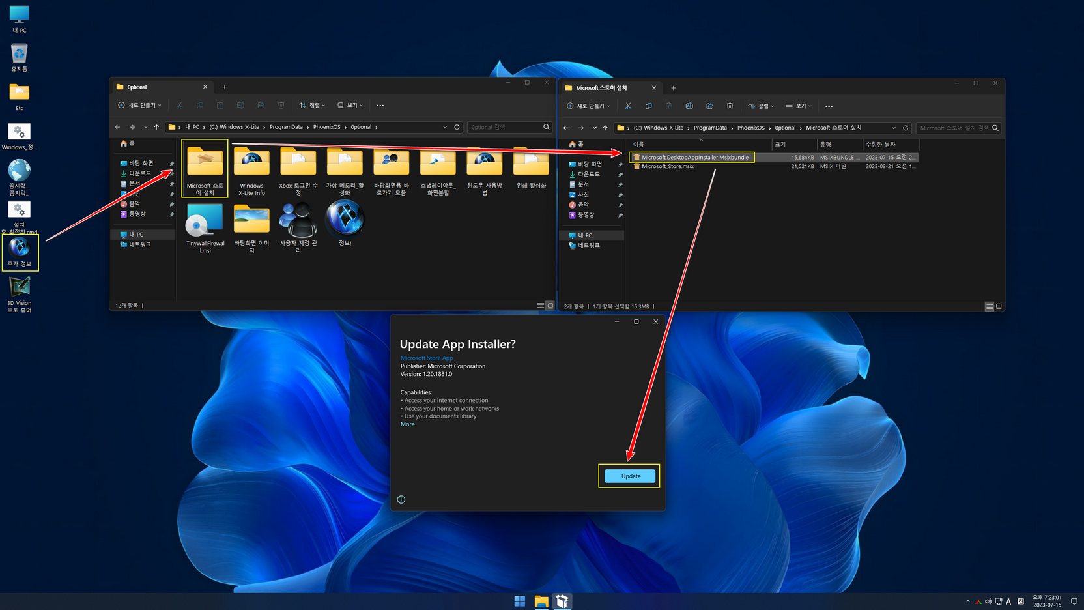Click PhoenixOS breadcrumb in Optional window
This screenshot has width=1084, height=610.
pos(327,127)
